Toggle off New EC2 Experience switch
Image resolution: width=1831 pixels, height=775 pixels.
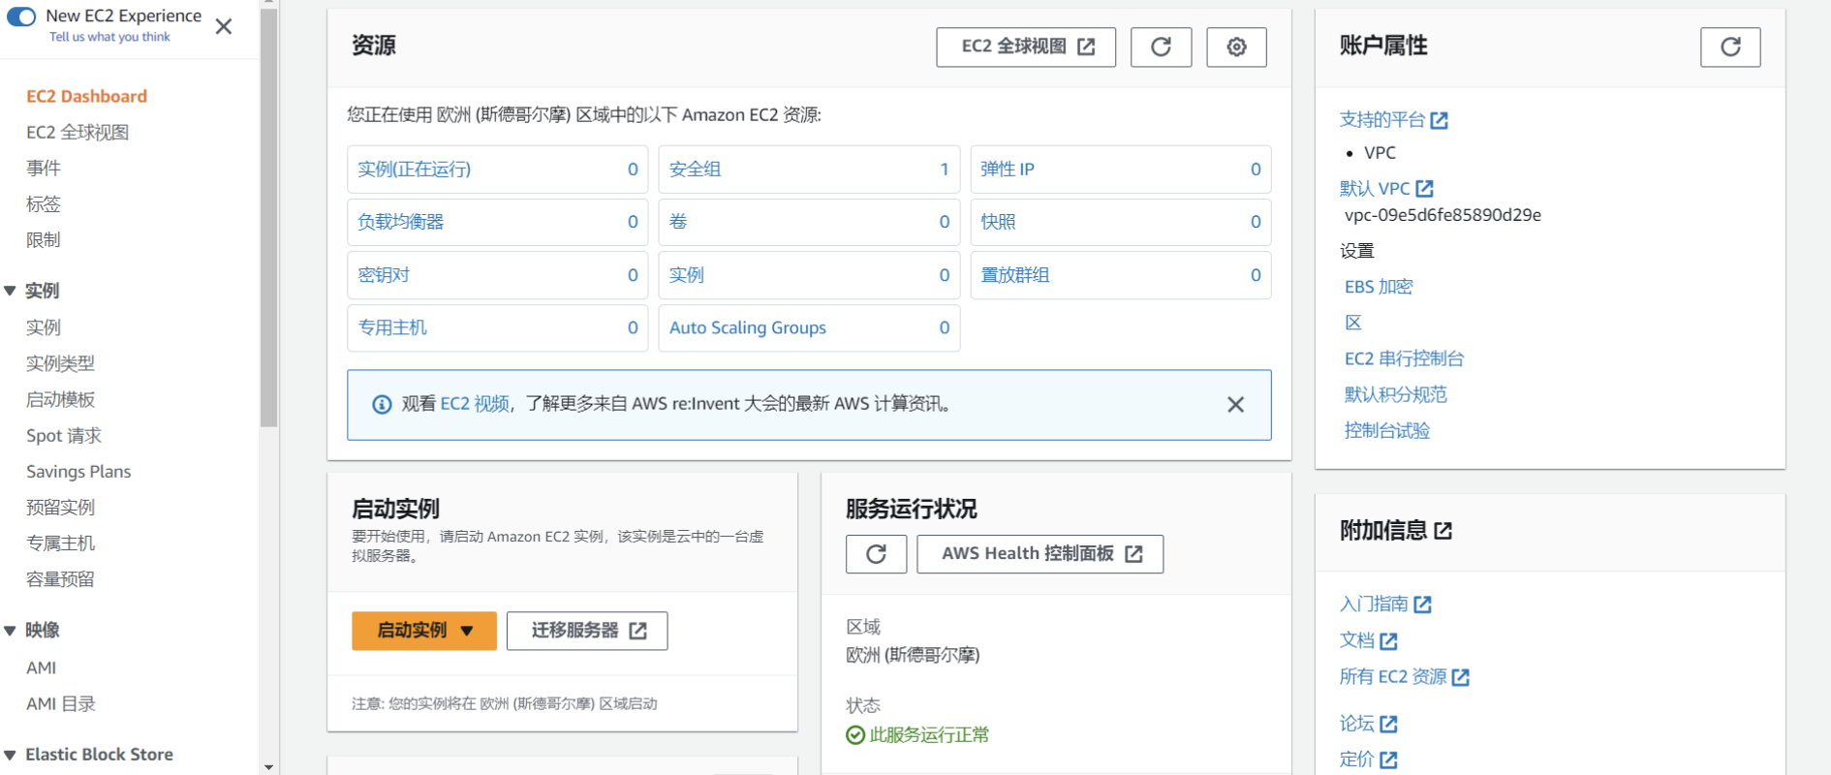pyautogui.click(x=21, y=16)
